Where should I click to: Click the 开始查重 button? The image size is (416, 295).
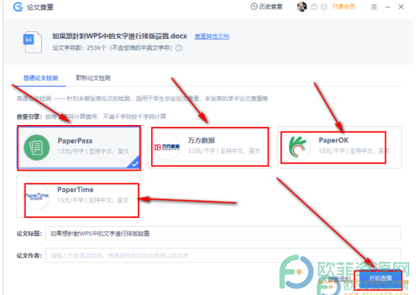[x=380, y=279]
